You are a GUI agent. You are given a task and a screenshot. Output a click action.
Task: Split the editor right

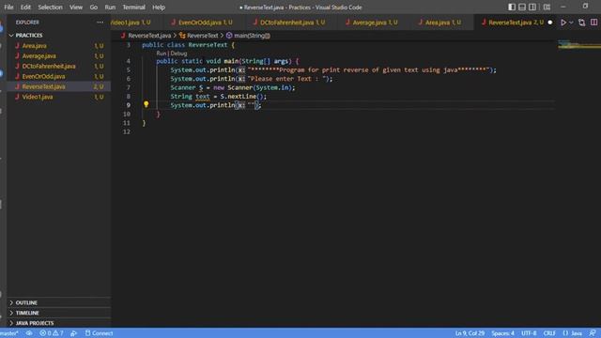point(593,23)
